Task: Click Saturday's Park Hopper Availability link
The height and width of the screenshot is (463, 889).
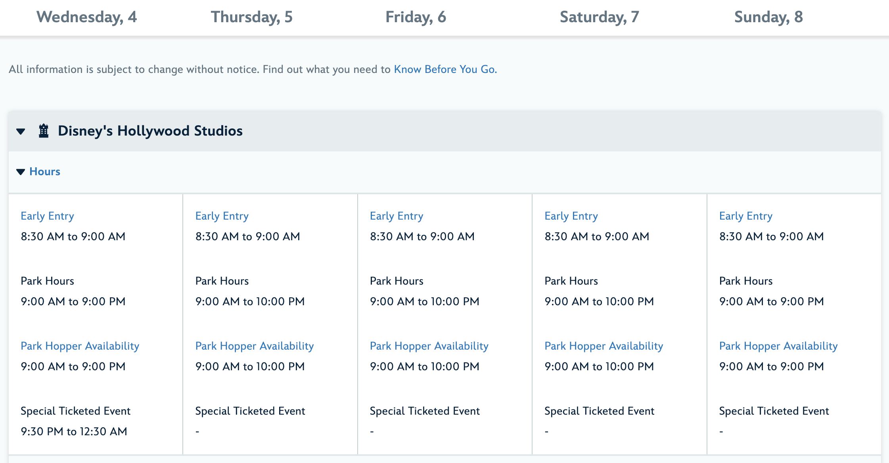Action: (x=604, y=346)
